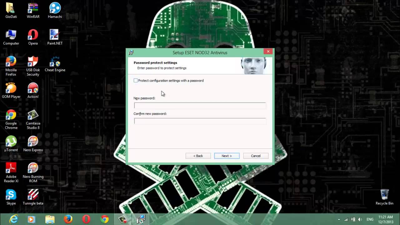The width and height of the screenshot is (400, 225).
Task: Open the ENG language indicator
Action: click(370, 219)
